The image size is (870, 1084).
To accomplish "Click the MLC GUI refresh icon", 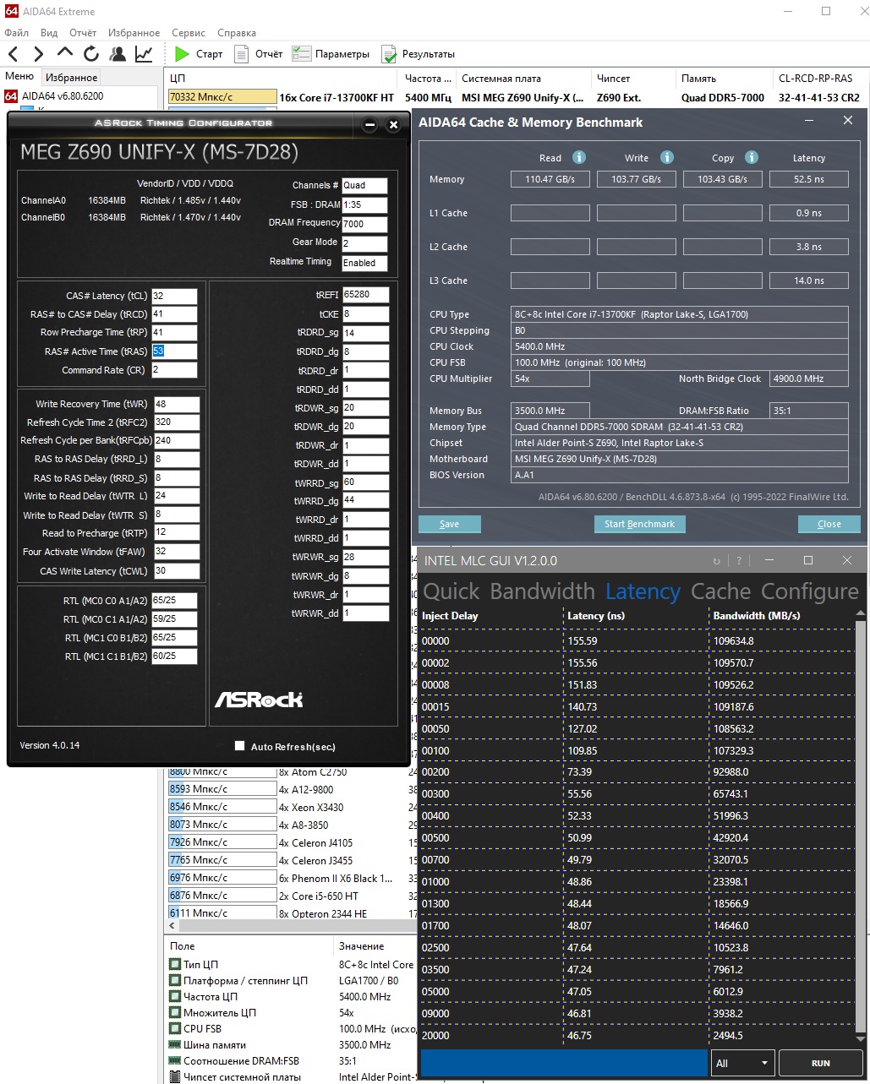I will pyautogui.click(x=717, y=561).
